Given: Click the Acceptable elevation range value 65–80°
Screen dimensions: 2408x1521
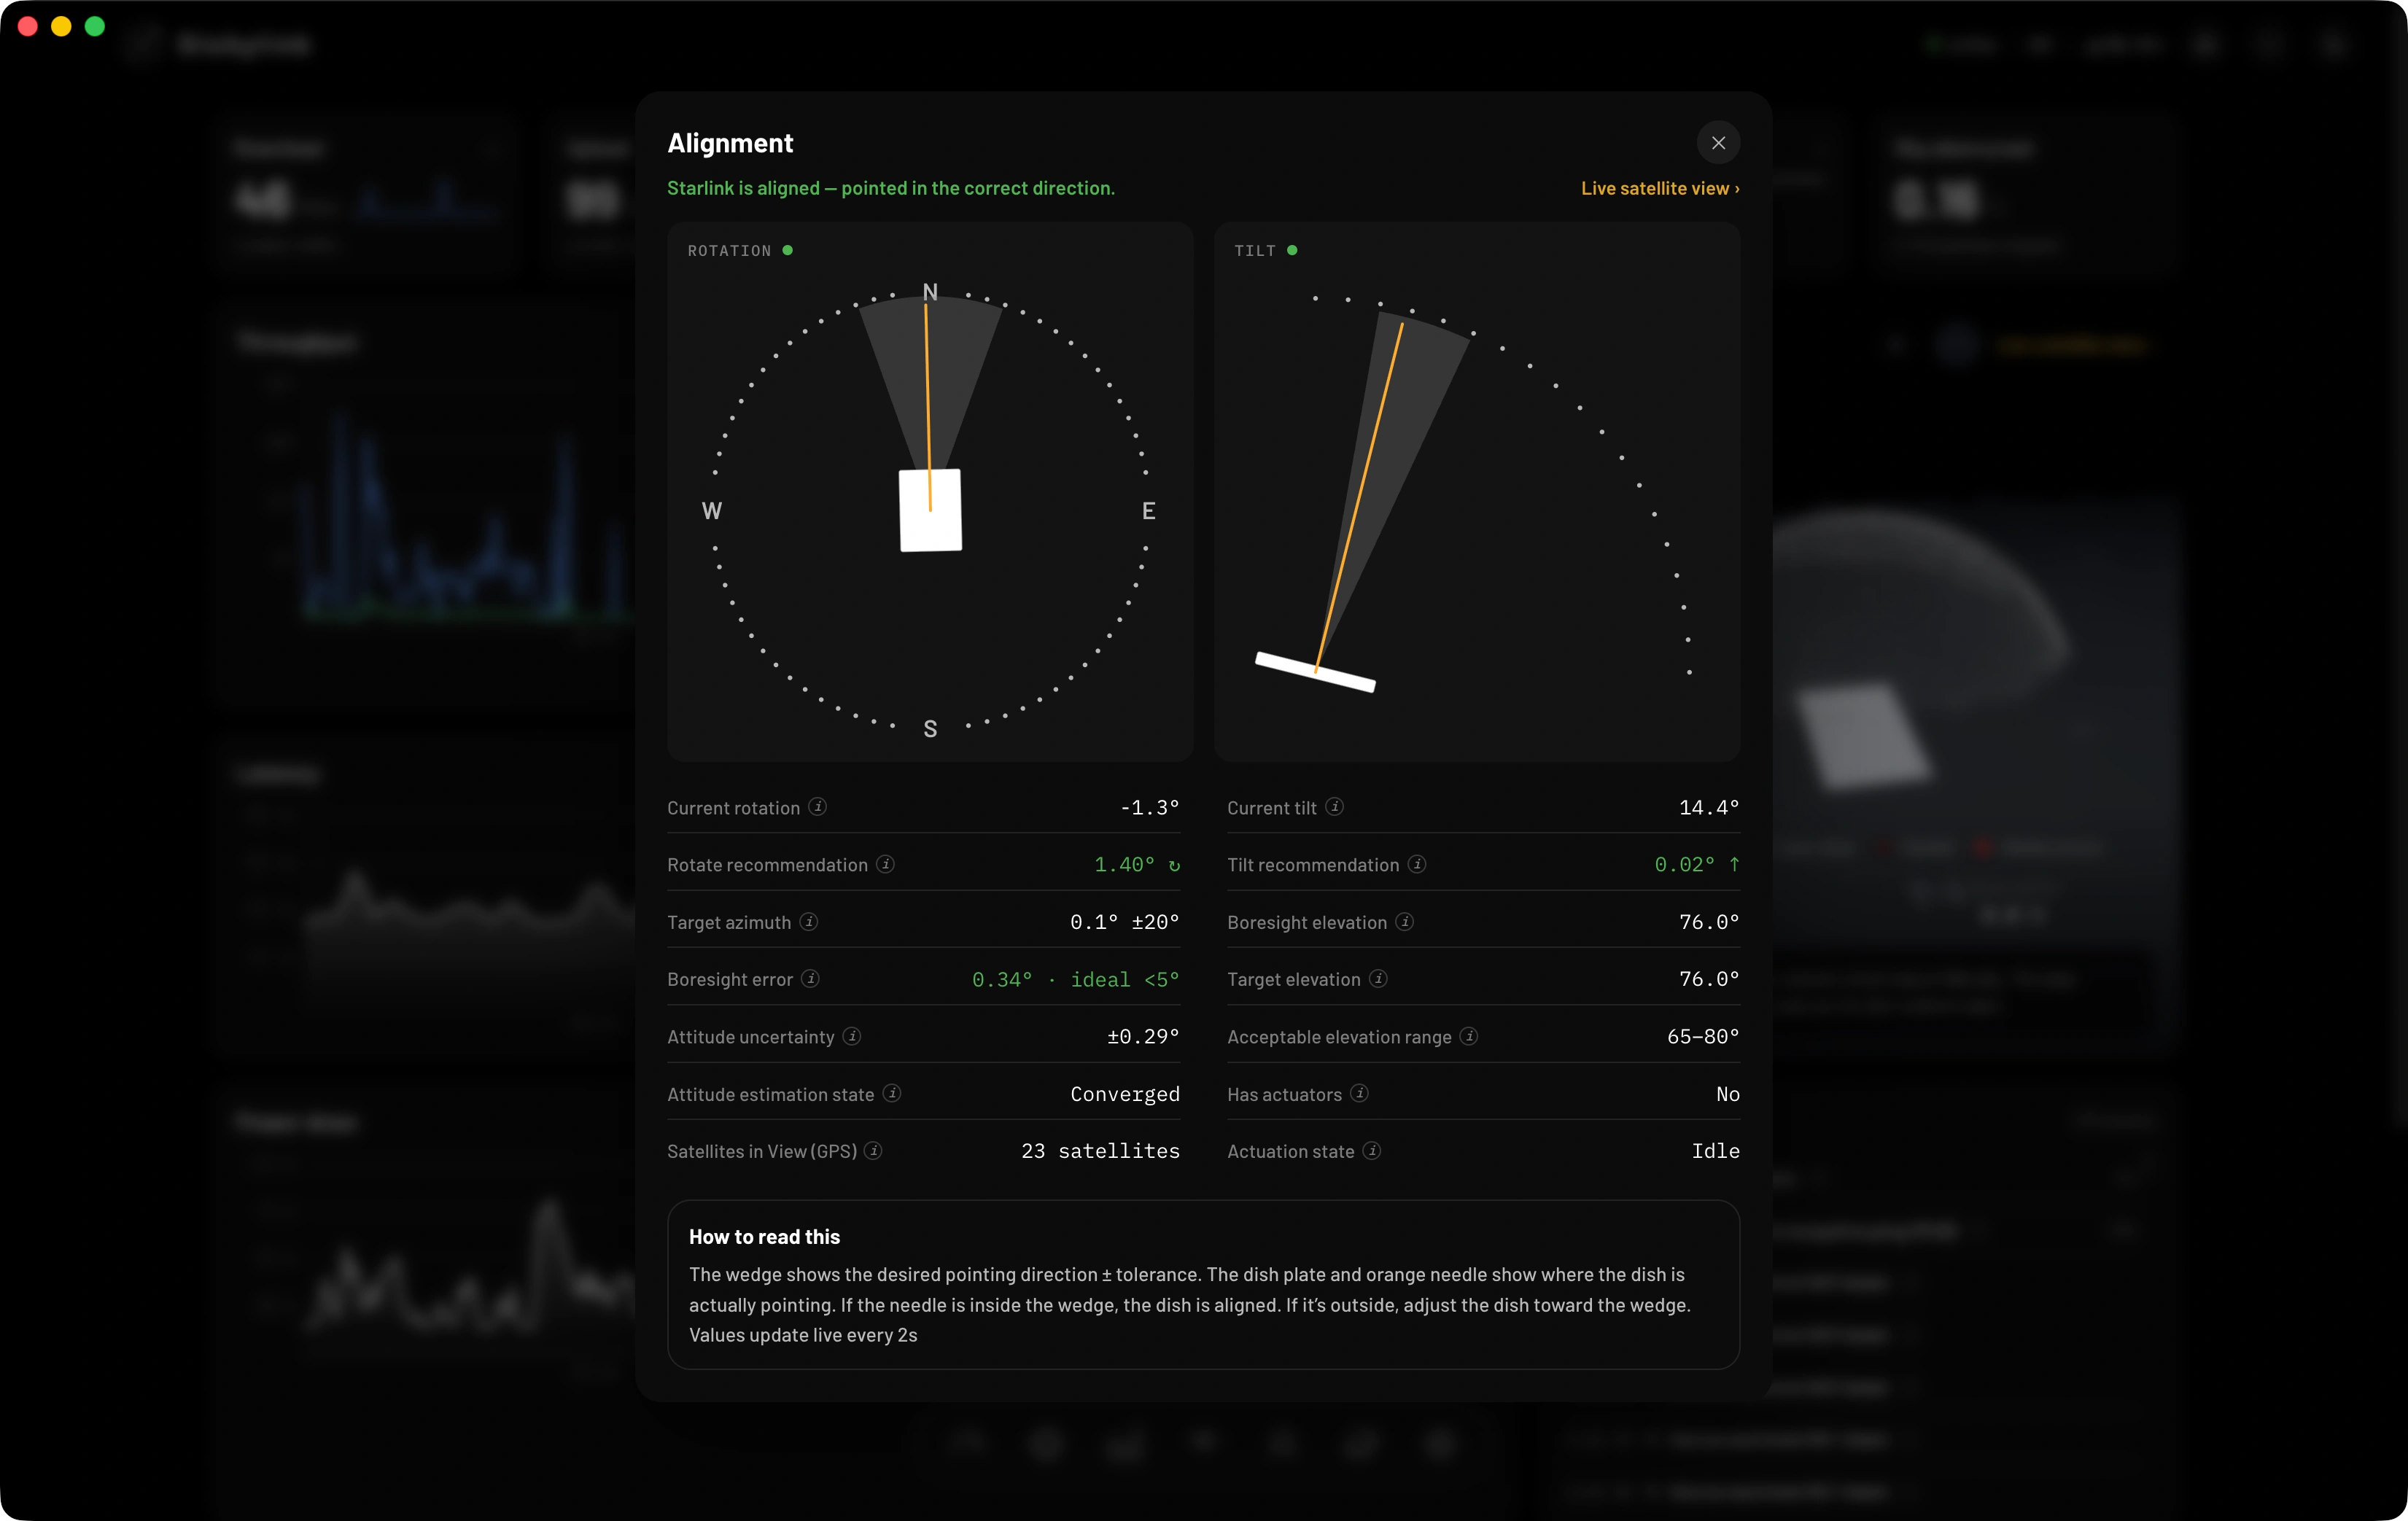Looking at the screenshot, I should click(x=1703, y=1036).
